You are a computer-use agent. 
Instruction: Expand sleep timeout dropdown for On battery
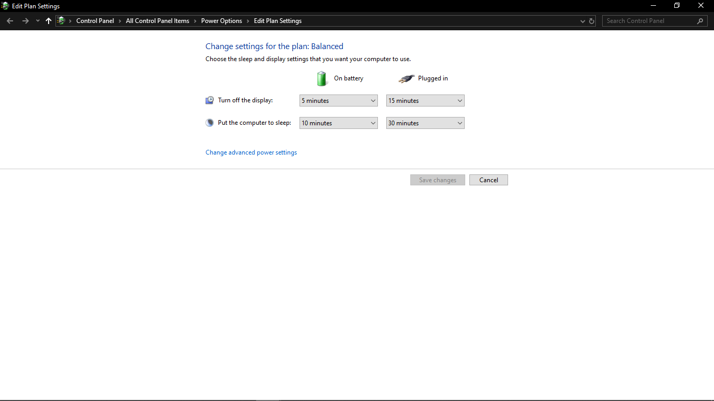338,123
